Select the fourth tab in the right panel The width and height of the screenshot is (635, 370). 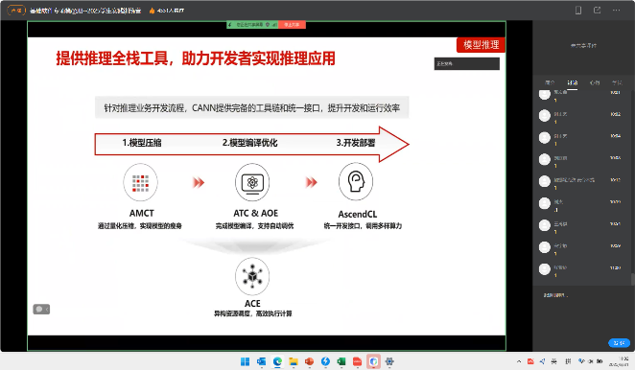pyautogui.click(x=617, y=82)
